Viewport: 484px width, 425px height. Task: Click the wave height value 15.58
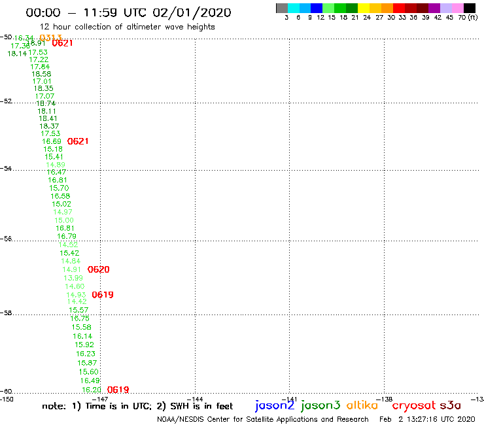82,327
